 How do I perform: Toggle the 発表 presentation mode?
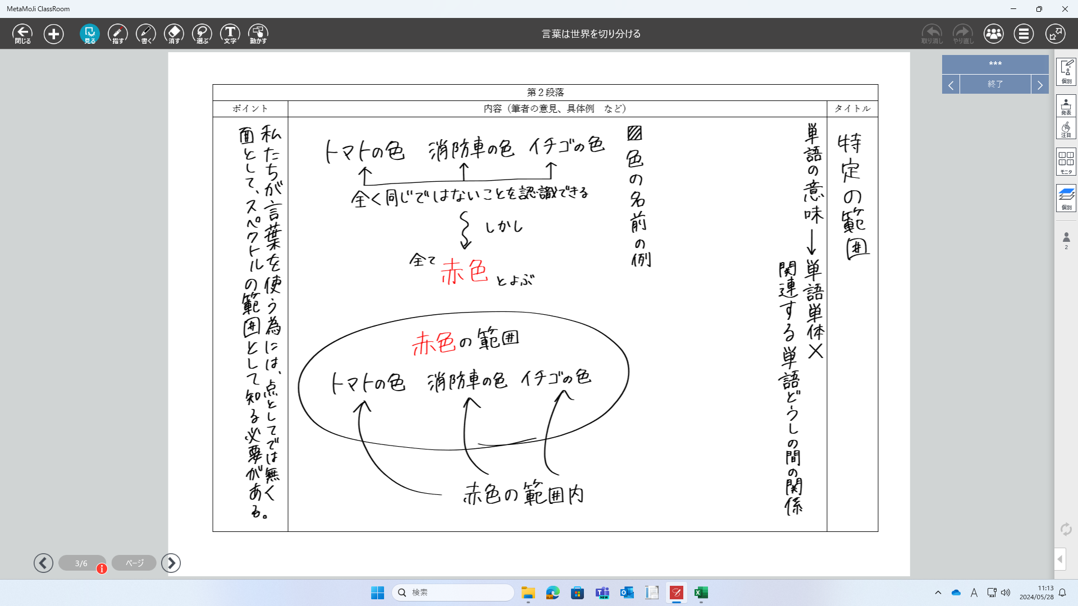click(x=1066, y=105)
